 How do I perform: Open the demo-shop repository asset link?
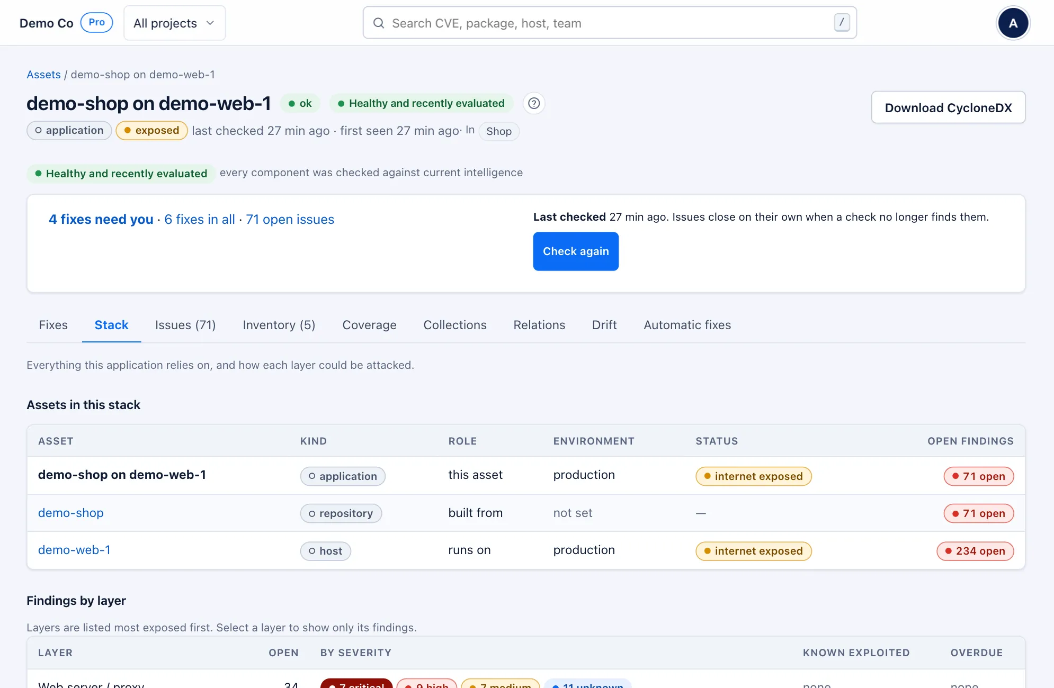71,513
